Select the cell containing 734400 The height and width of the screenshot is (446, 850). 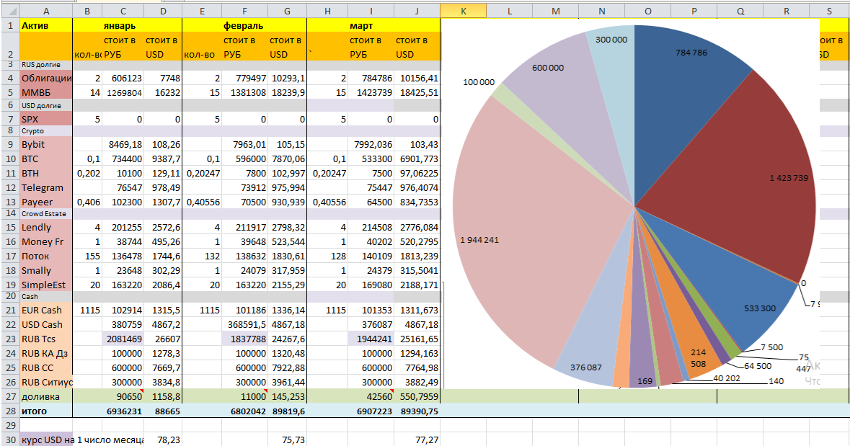pyautogui.click(x=123, y=159)
